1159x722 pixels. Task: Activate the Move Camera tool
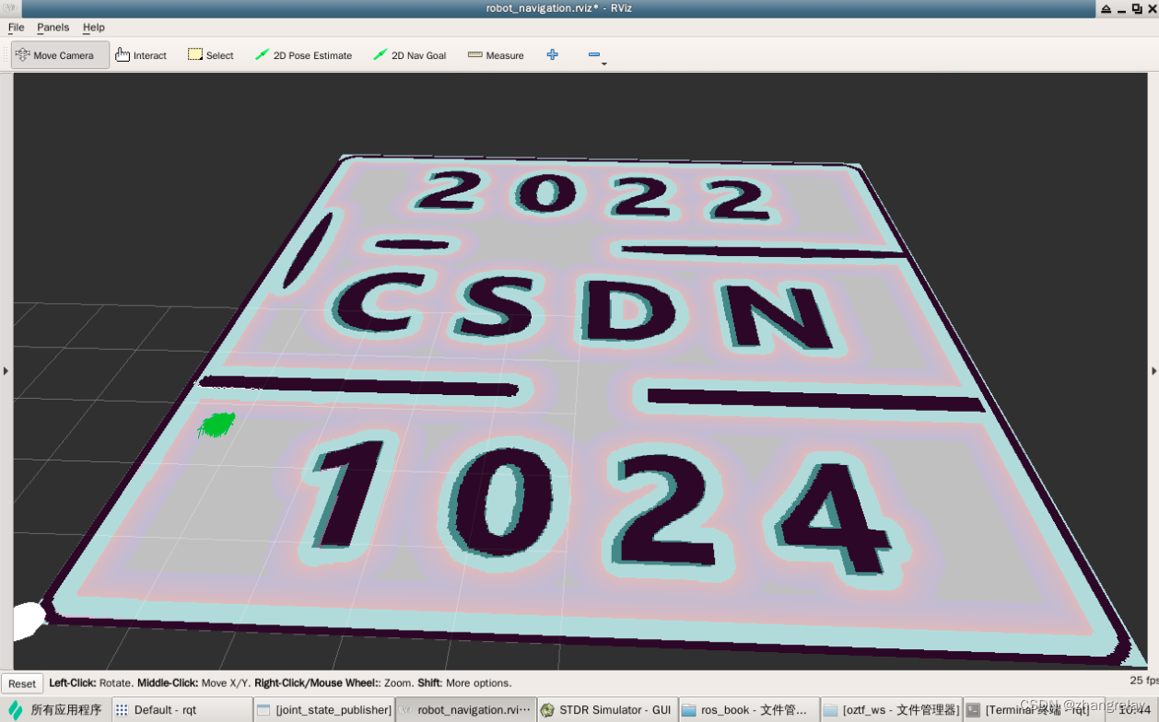(x=60, y=55)
